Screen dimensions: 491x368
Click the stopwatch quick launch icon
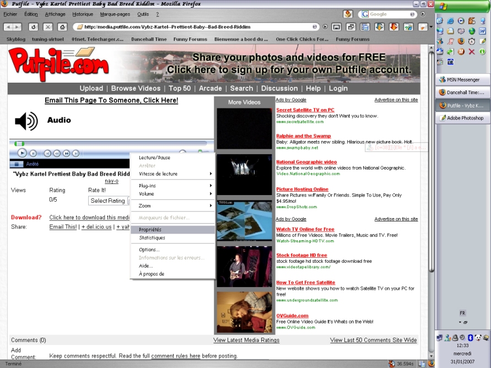click(x=472, y=41)
